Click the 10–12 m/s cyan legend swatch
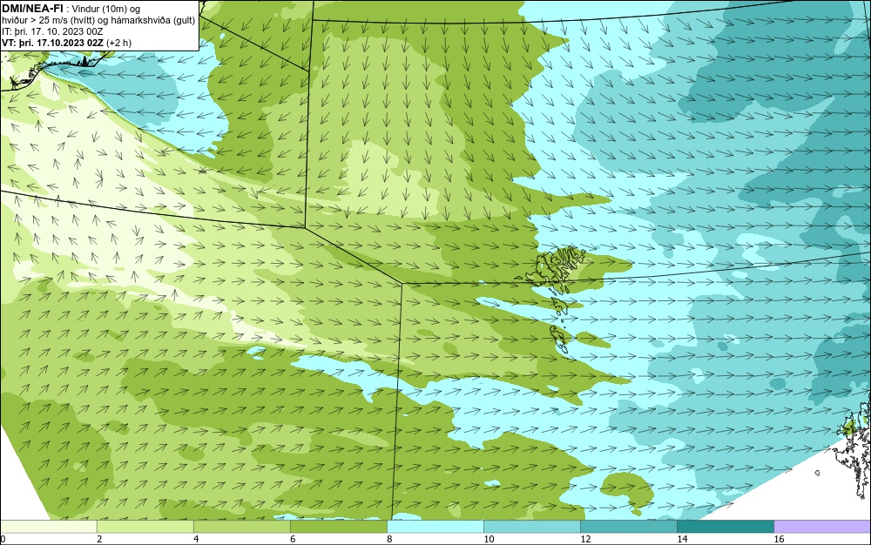Viewport: 871px width, 545px height. (531, 526)
